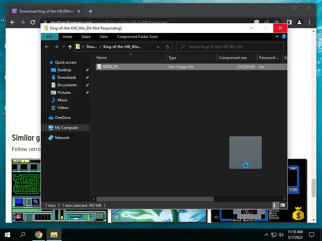Show hidden system tray icons
This screenshot has height=241, width=322.
[x=266, y=235]
